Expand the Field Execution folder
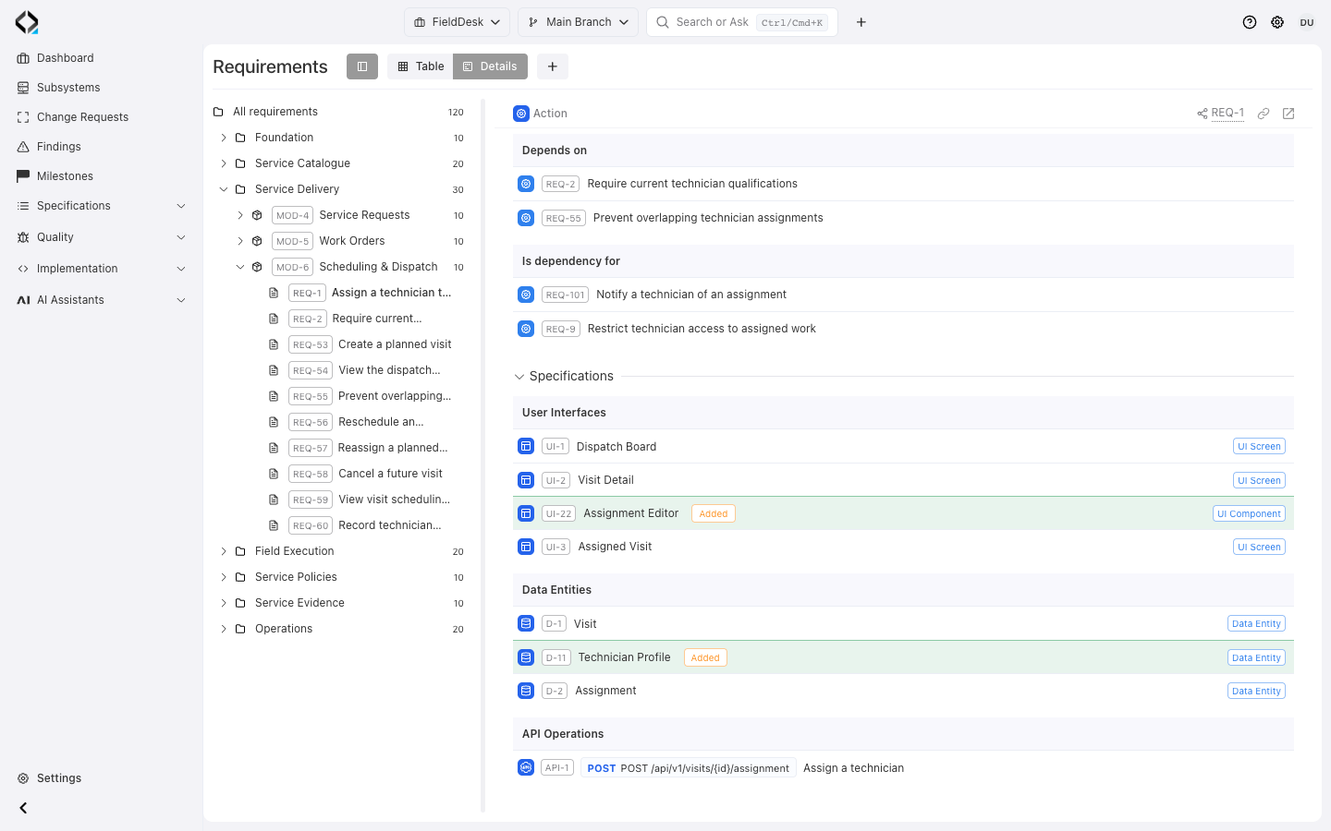This screenshot has width=1331, height=831. tap(224, 551)
